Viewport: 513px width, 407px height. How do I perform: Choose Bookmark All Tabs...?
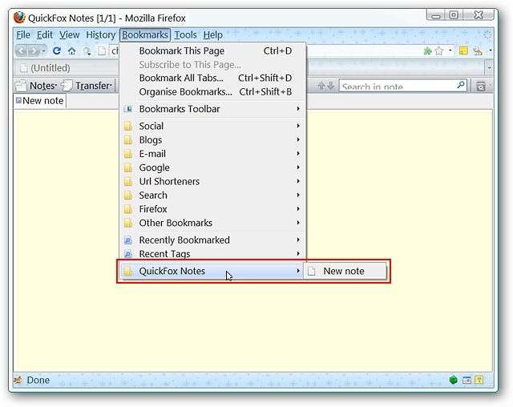click(x=212, y=79)
